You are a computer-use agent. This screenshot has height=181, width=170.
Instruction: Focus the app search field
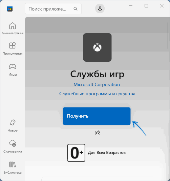pyautogui.click(x=53, y=9)
